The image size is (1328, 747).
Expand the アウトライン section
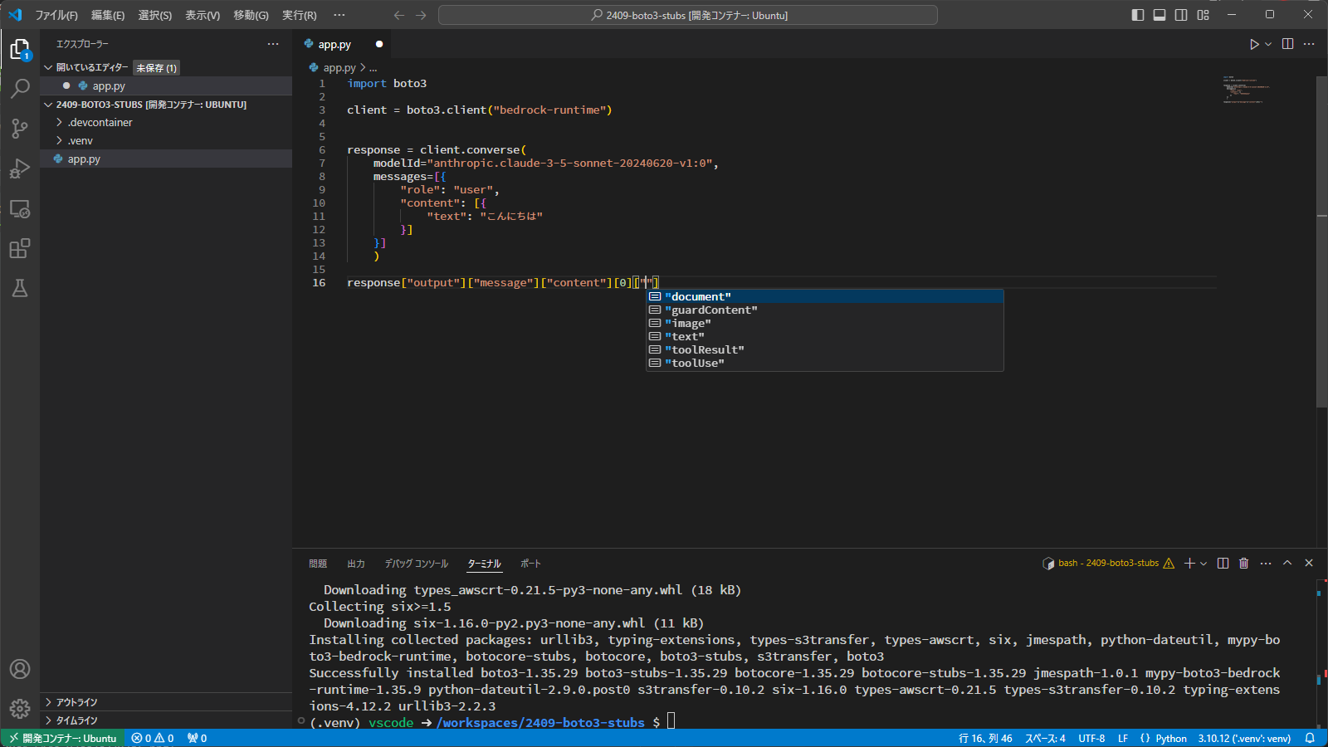76,702
